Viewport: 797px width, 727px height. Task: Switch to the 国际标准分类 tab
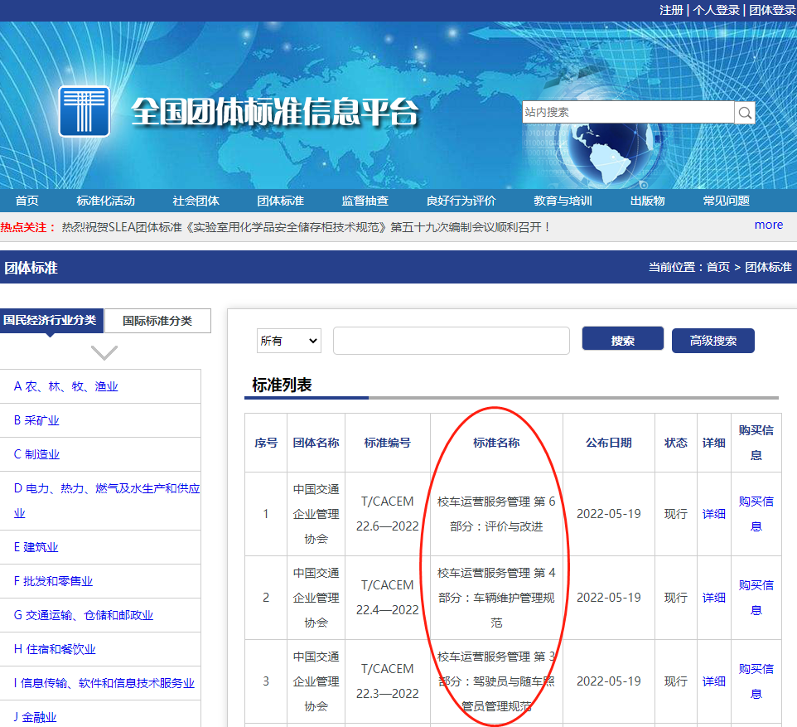click(x=159, y=321)
